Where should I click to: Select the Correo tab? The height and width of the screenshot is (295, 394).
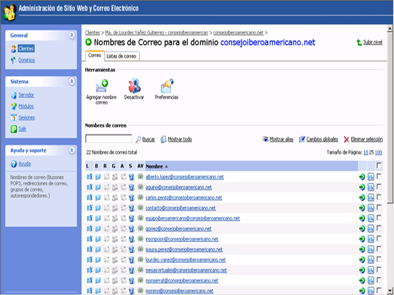95,56
